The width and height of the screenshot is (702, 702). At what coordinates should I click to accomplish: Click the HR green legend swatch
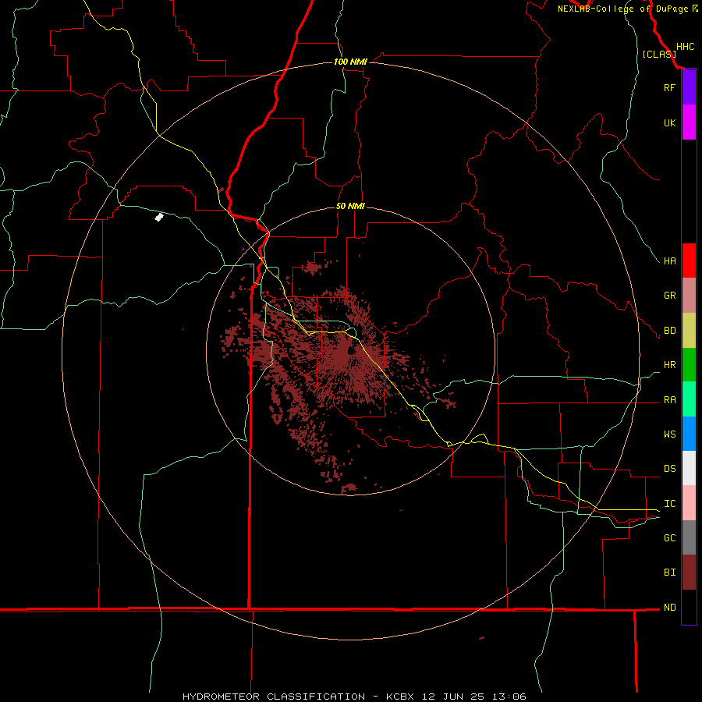coord(689,365)
